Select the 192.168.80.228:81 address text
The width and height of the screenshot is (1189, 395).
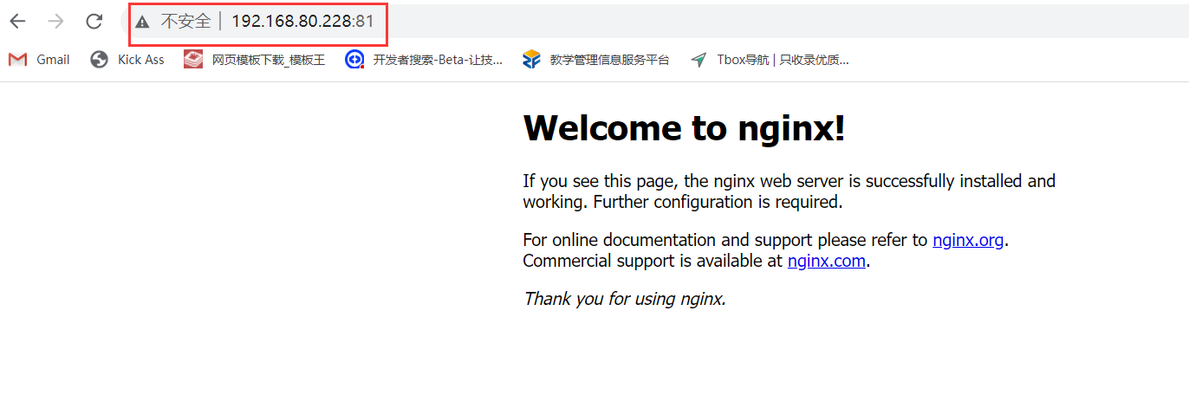[x=302, y=22]
